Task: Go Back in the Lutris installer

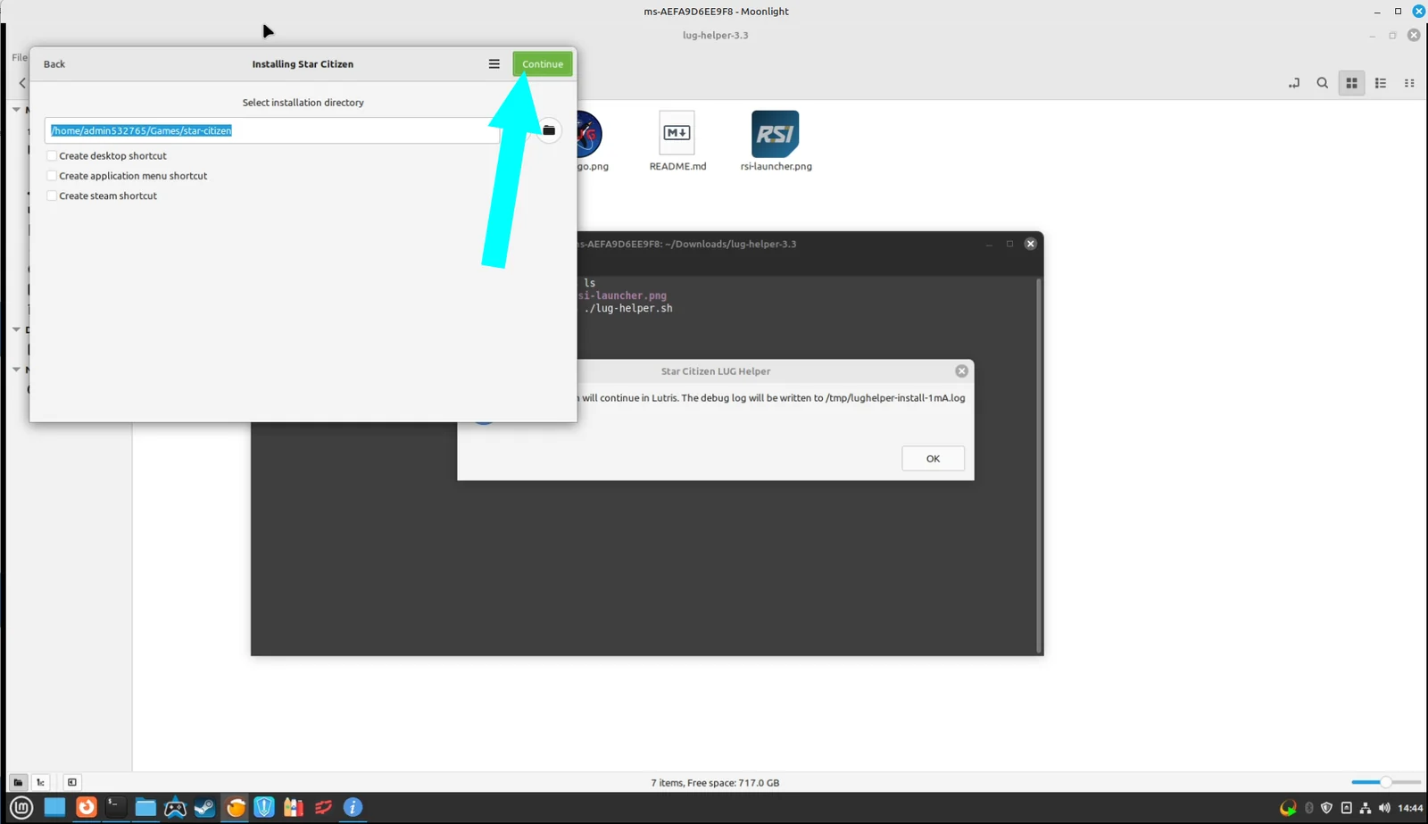Action: pos(54,64)
